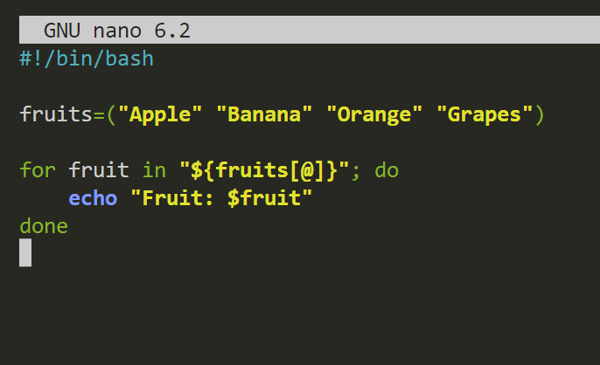Click the "Apple" string in the array
Viewport: 600px width, 365px height.
pyautogui.click(x=160, y=114)
